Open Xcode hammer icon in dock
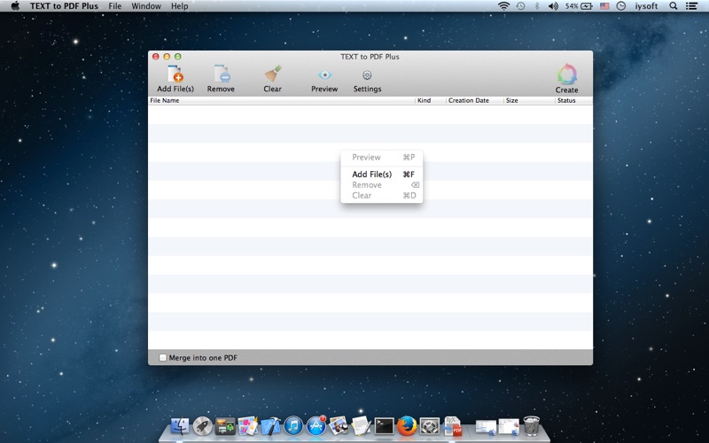Viewport: 709px width, 443px height. pos(271,426)
